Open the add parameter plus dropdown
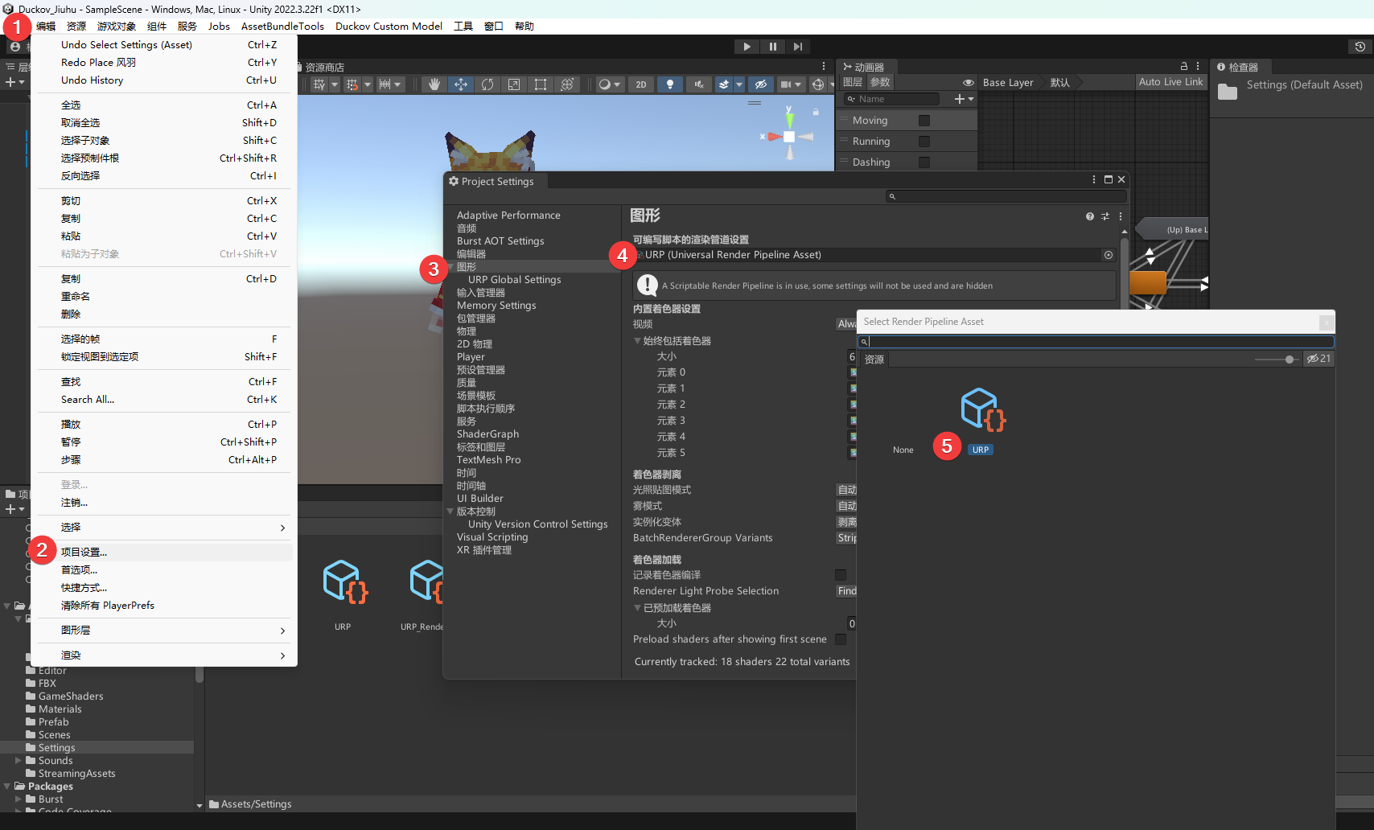Image resolution: width=1374 pixels, height=830 pixels. [963, 99]
